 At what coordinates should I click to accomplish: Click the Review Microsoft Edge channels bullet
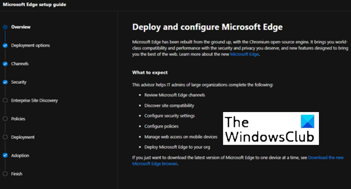click(x=175, y=95)
